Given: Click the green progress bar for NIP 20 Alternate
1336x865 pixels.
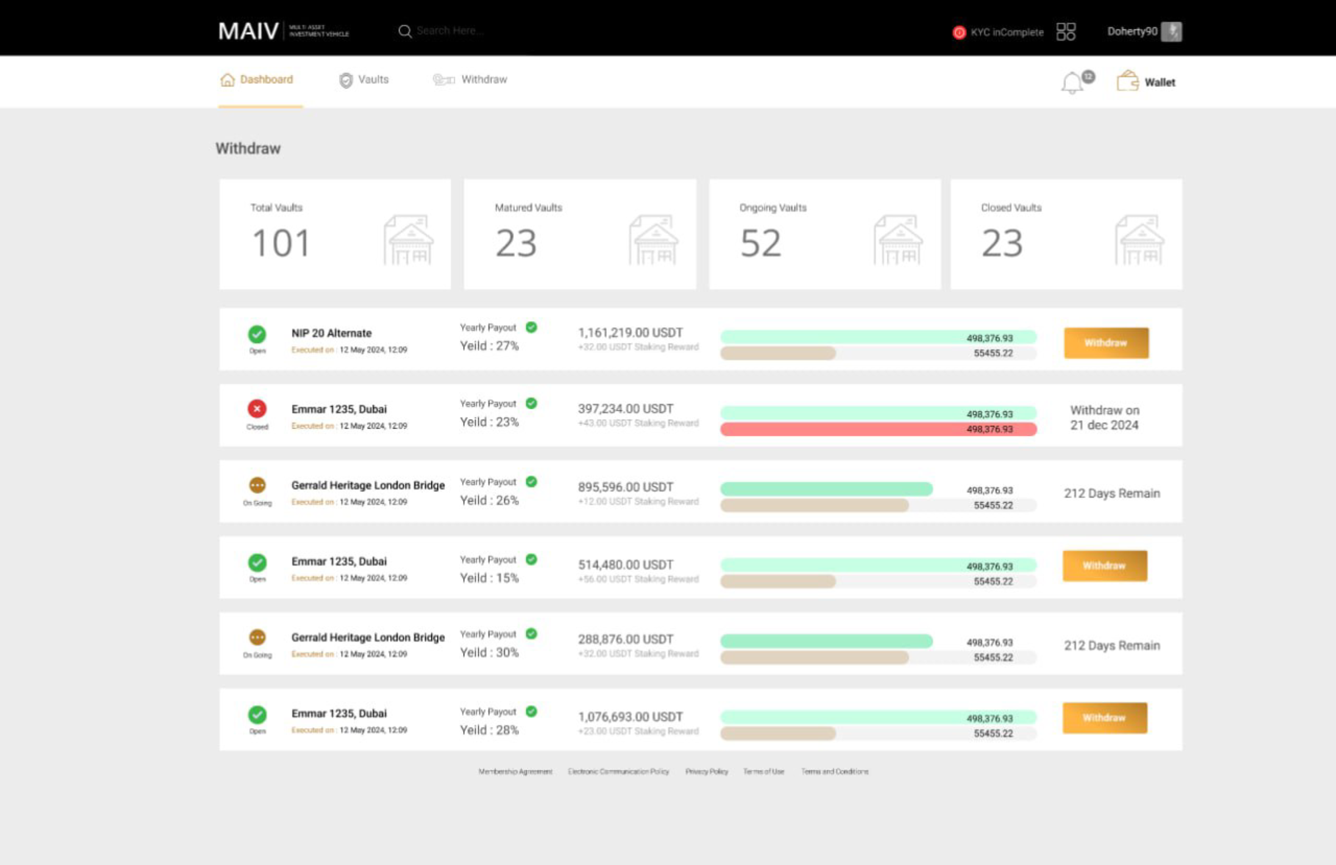Looking at the screenshot, I should (x=878, y=337).
